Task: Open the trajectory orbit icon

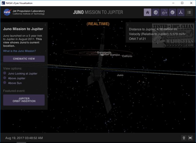Action: 164,12
